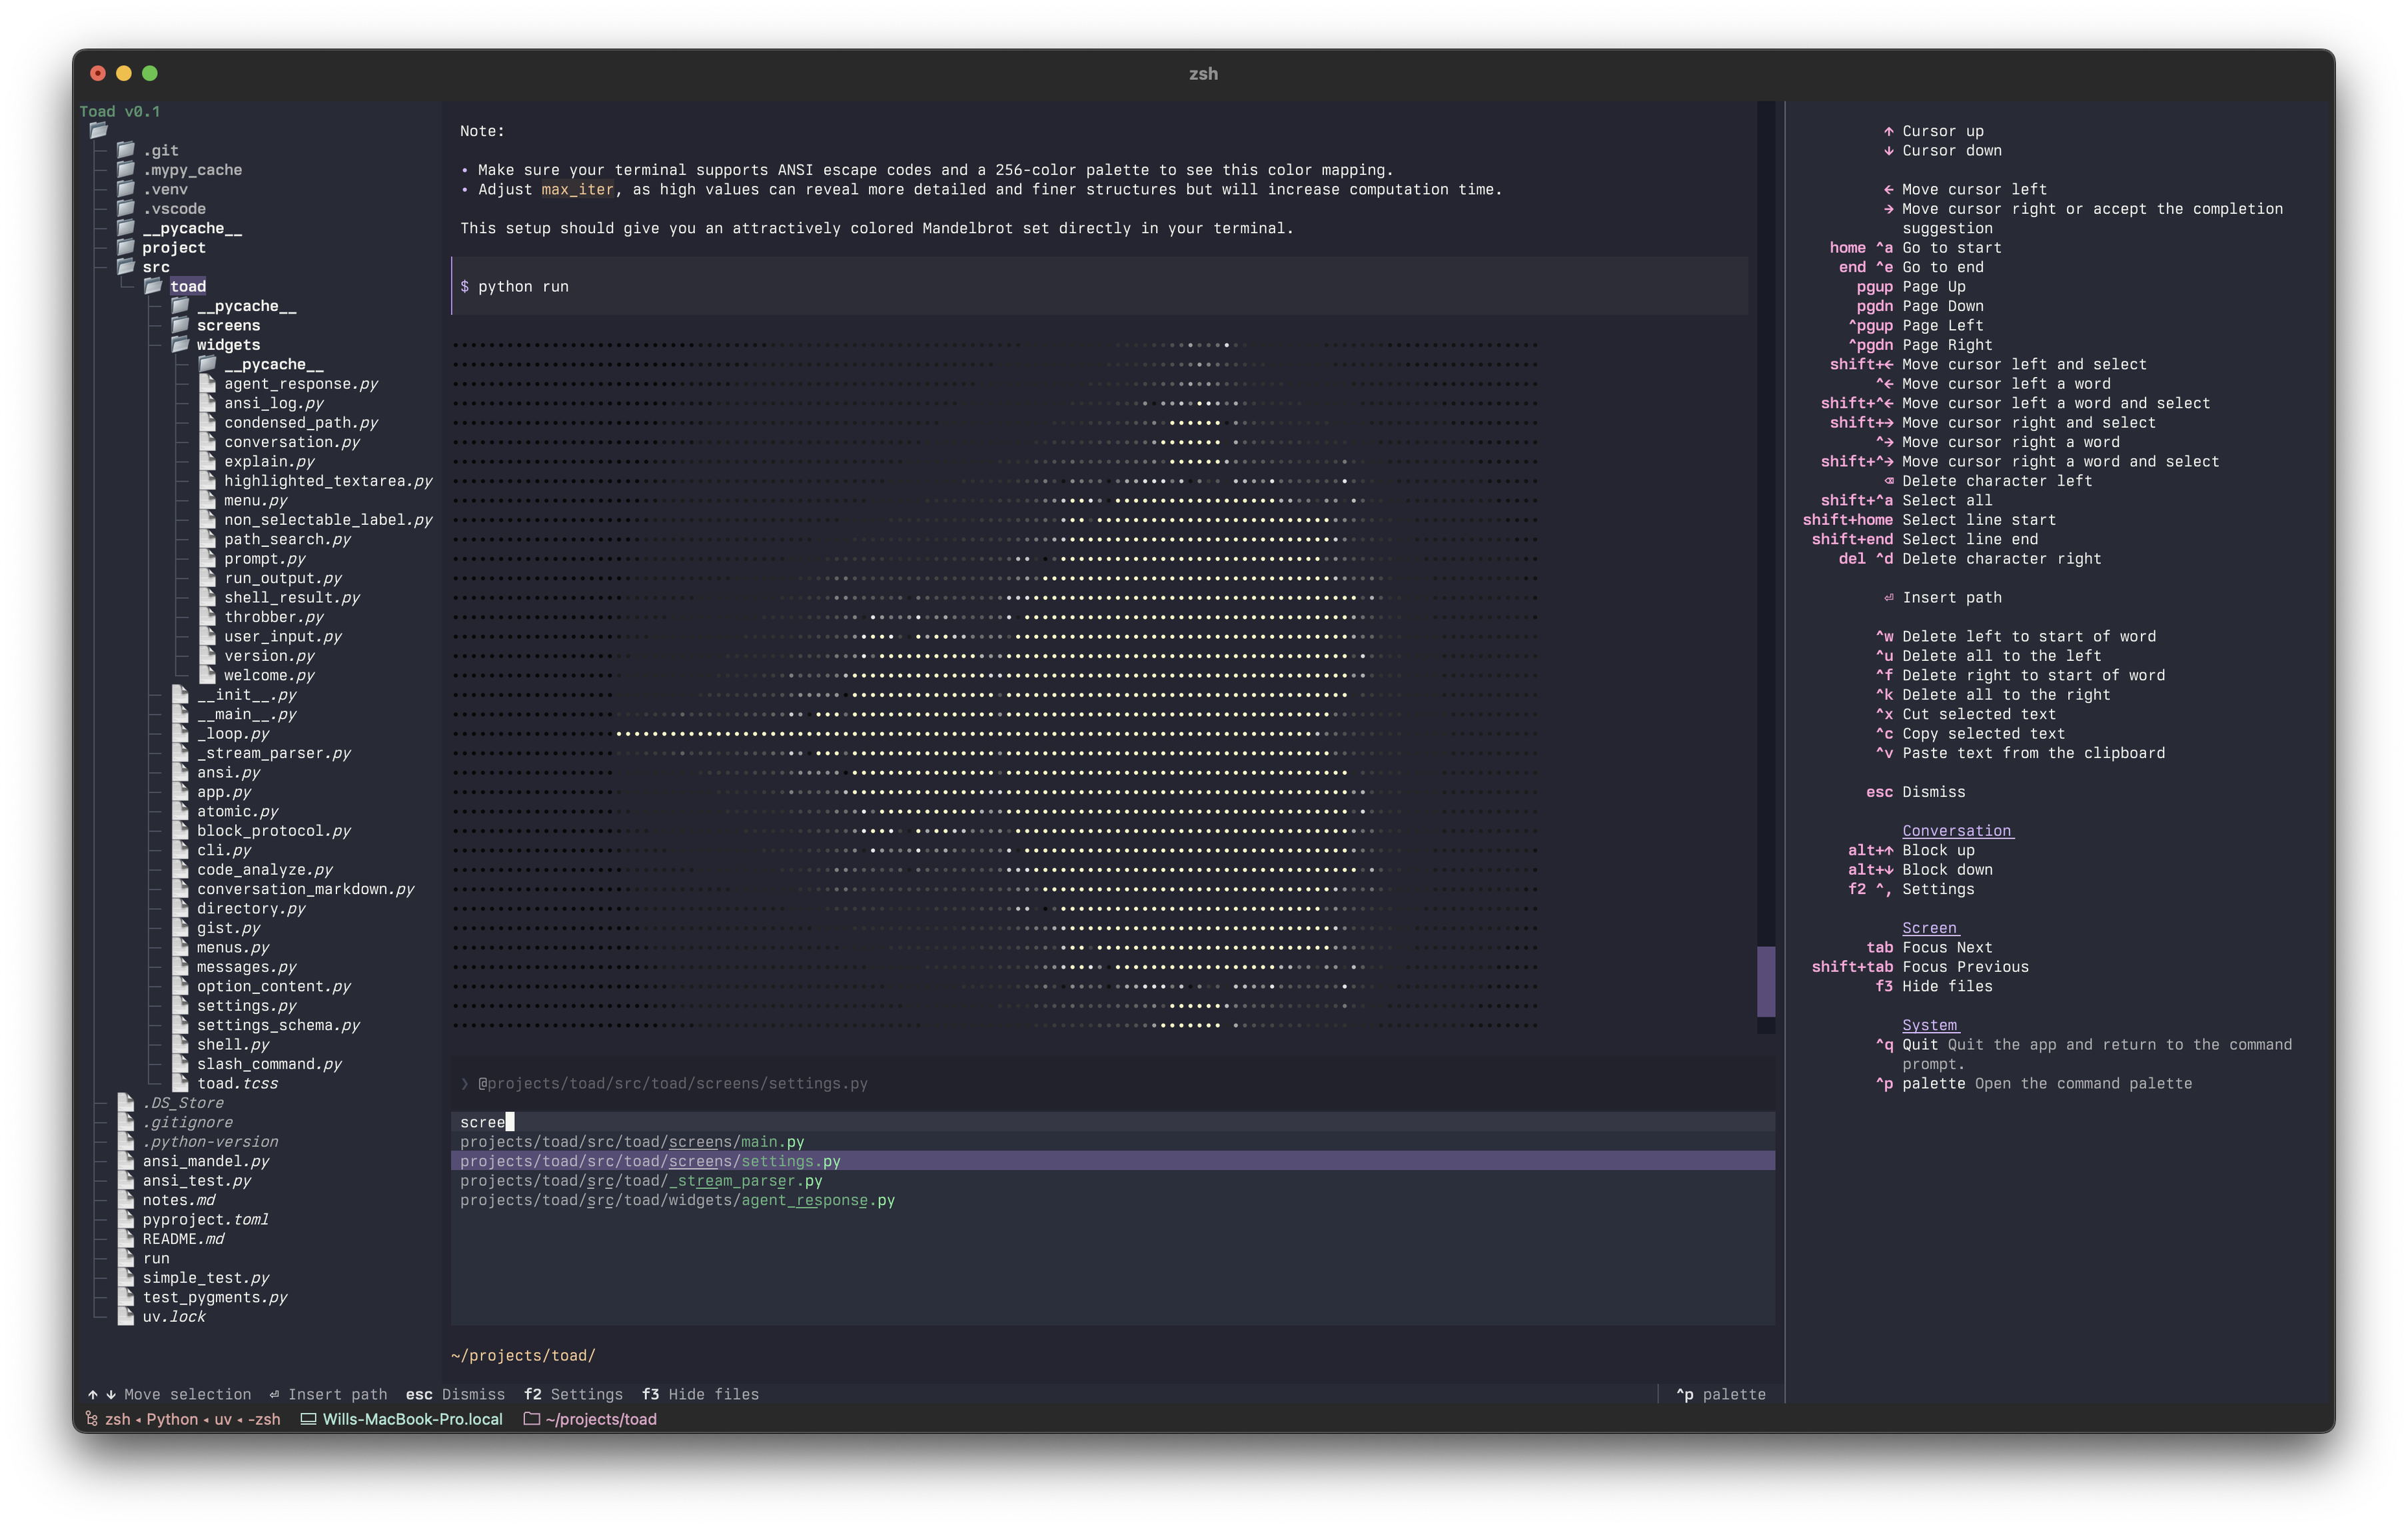Expand the screens folder in tree
Screen dimensions: 2408x1529
(228, 326)
